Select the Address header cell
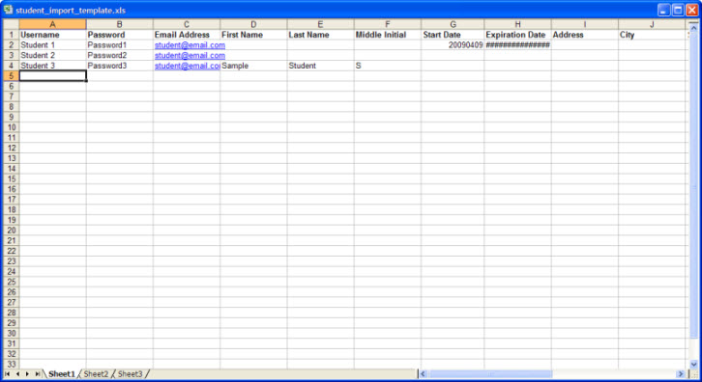 click(x=585, y=35)
